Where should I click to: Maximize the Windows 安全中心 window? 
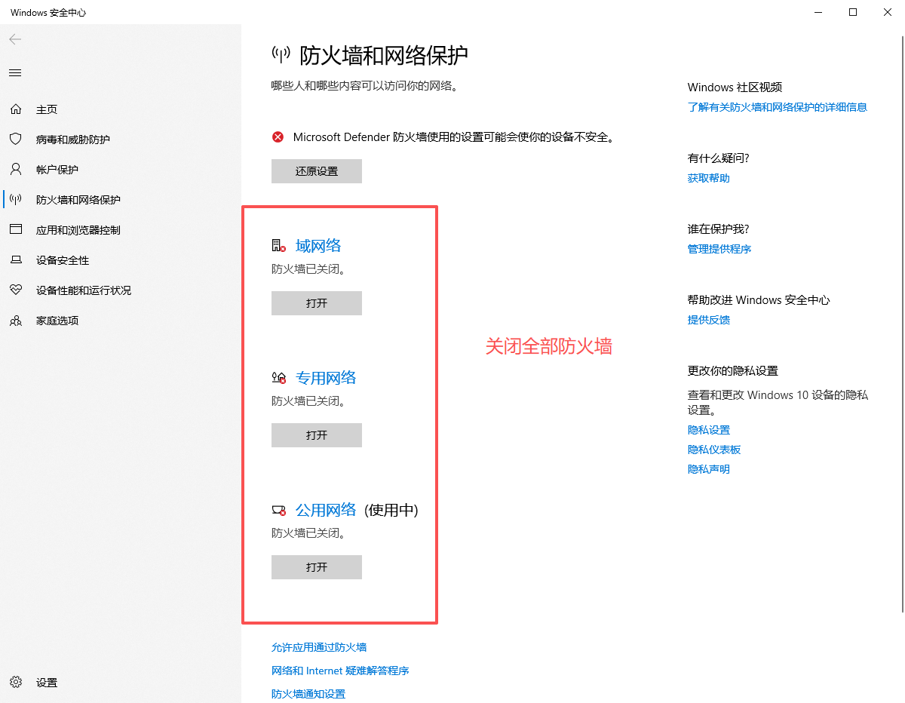pyautogui.click(x=853, y=12)
